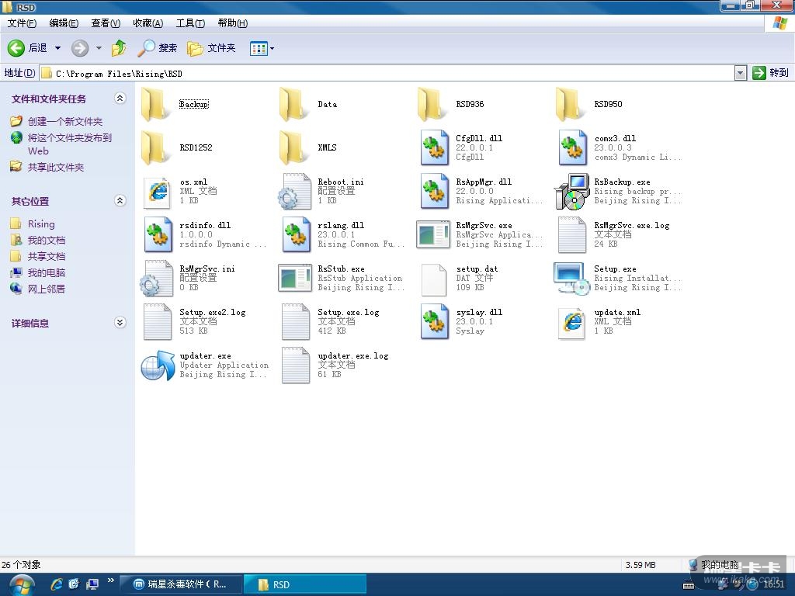The image size is (795, 596).
Task: Select the Setup.exe installer icon
Action: (x=572, y=279)
